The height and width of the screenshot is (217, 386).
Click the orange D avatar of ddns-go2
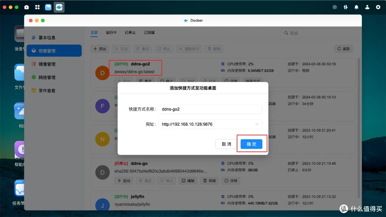(x=103, y=73)
